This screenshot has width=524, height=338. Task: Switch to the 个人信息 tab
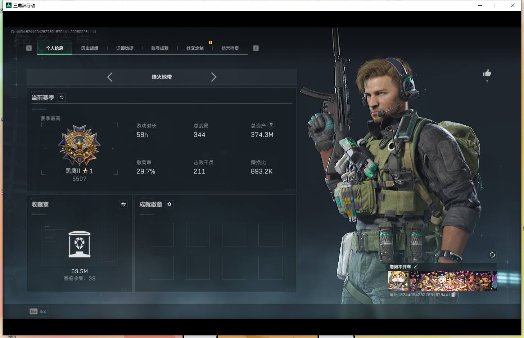pos(55,48)
